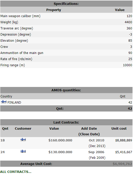The image size is (133, 178).
Task: Click the Finland flag in the $130.000.000 contract row
Action: tap(23, 151)
